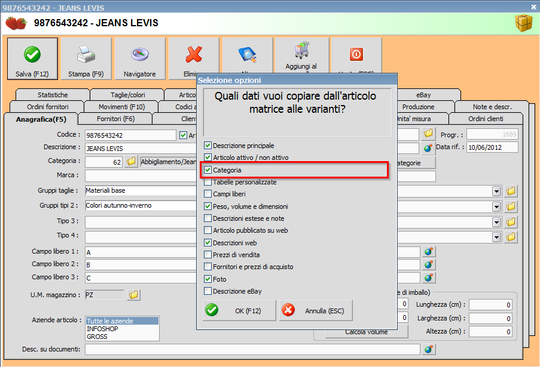Click the Aggiungi al shopping cart button
540x367 pixels.
click(x=301, y=55)
